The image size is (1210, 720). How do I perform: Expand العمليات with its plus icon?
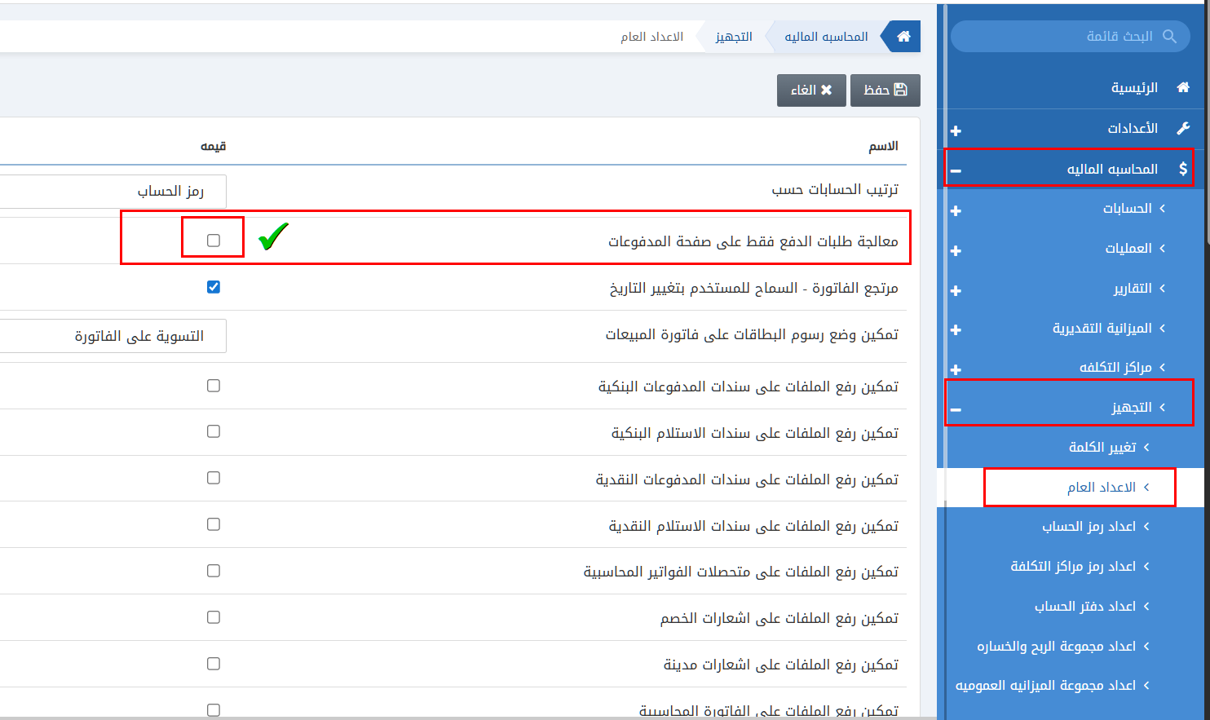click(x=956, y=250)
